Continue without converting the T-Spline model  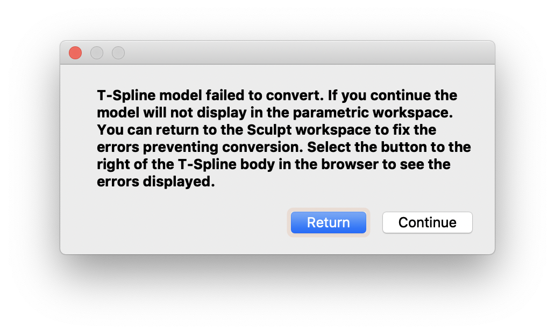pyautogui.click(x=427, y=222)
